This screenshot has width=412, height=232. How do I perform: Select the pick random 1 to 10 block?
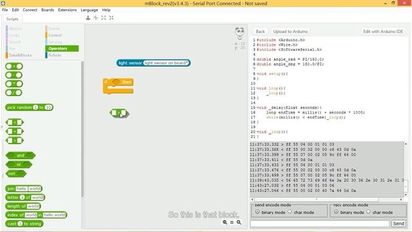click(x=29, y=108)
